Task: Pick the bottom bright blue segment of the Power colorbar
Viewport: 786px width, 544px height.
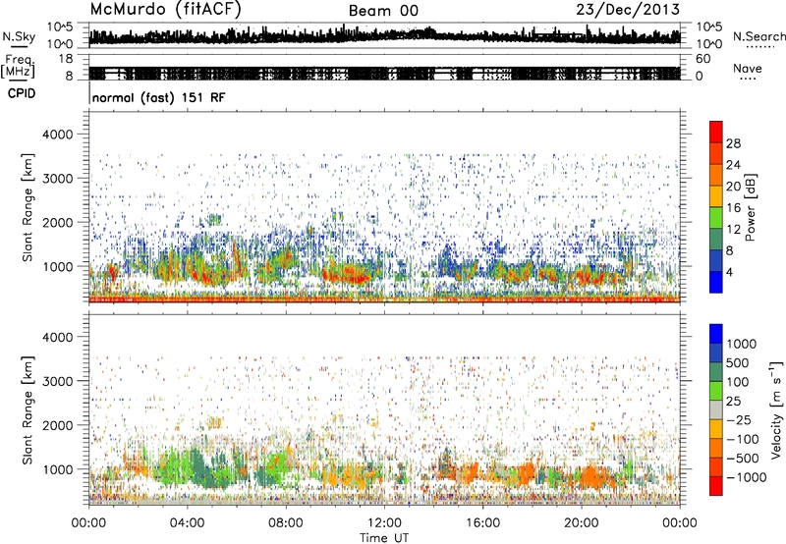Action: (x=716, y=283)
